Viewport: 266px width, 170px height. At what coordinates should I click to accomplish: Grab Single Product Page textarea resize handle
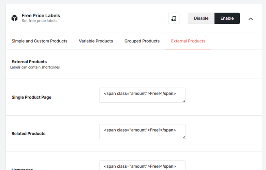click(184, 101)
